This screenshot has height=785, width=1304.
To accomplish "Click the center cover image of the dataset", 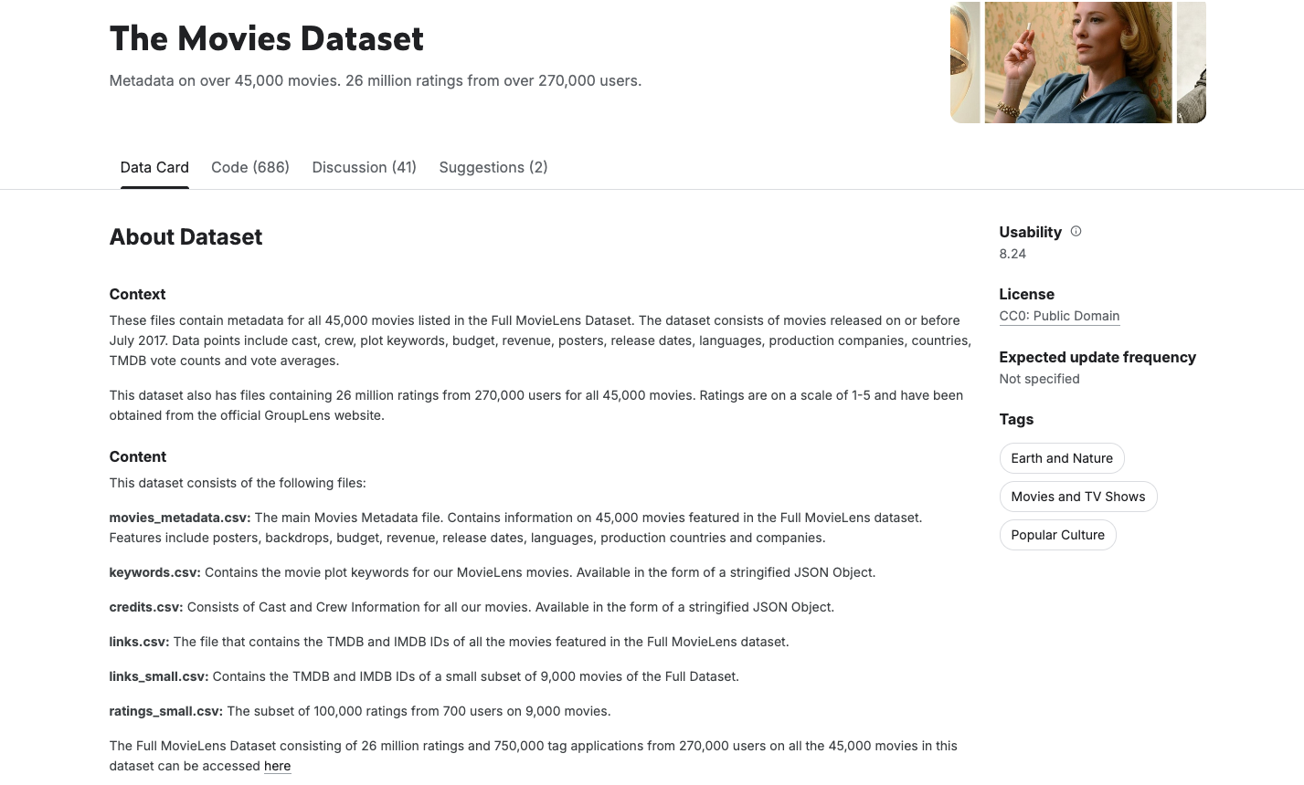I will pyautogui.click(x=1077, y=62).
